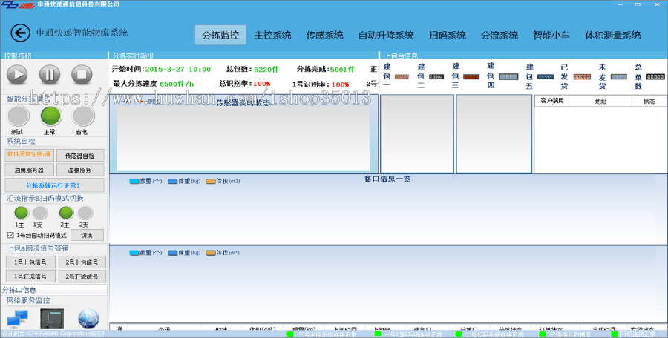The width and height of the screenshot is (668, 338).
Task: Click start time value 2015-3-27 10:00
Action: 177,70
